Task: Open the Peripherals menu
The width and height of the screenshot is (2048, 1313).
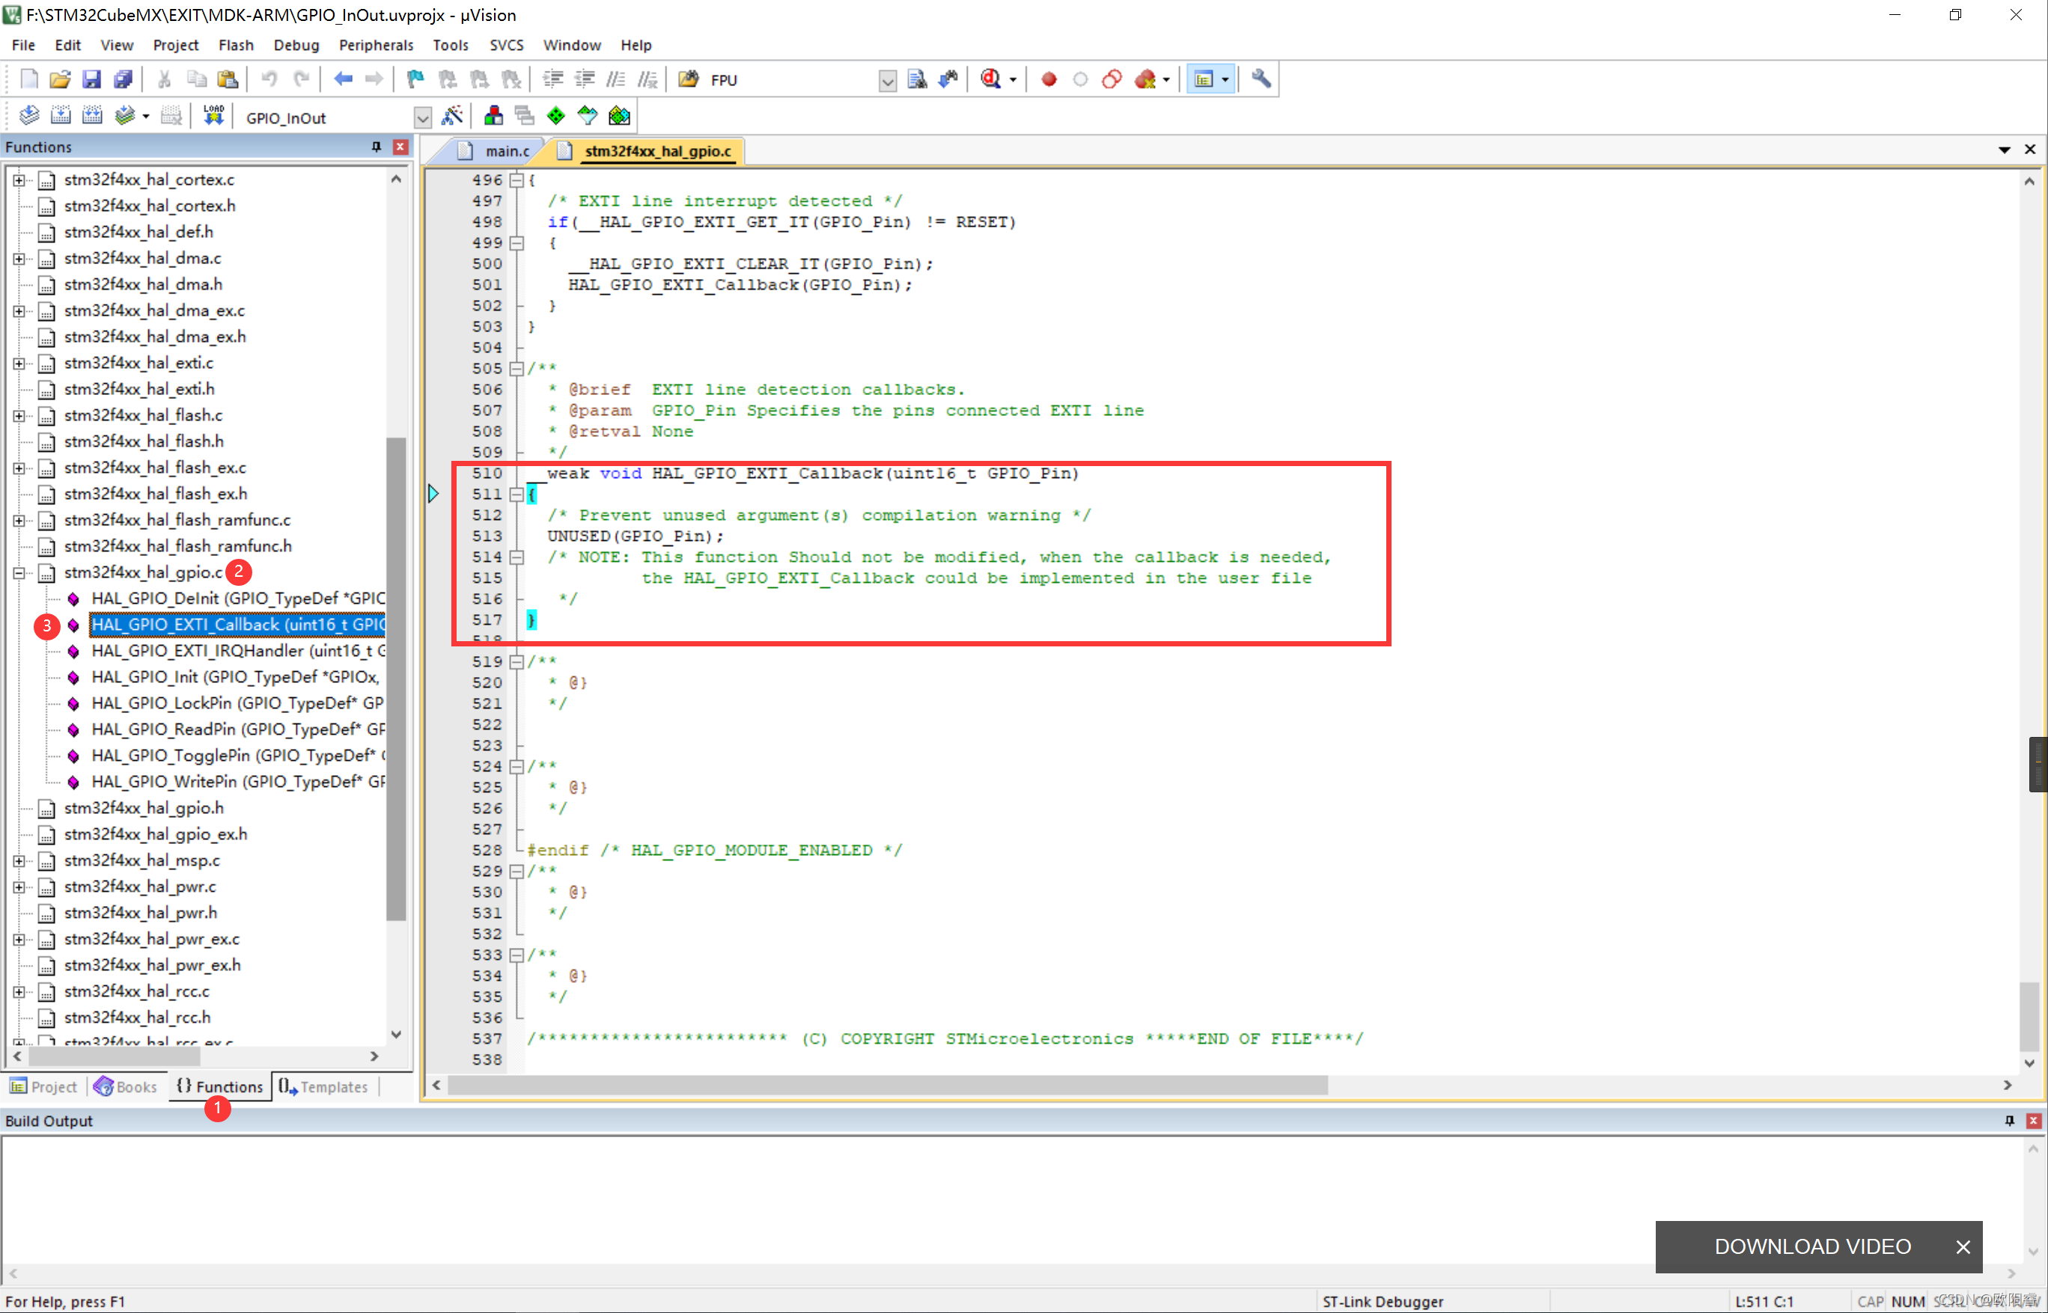Action: point(377,43)
